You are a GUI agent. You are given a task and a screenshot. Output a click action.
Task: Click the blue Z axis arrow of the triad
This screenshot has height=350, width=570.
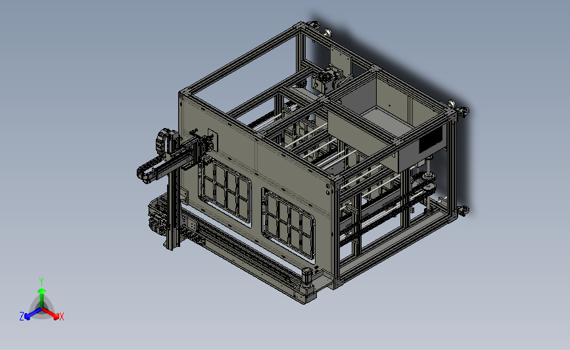[x=33, y=314]
